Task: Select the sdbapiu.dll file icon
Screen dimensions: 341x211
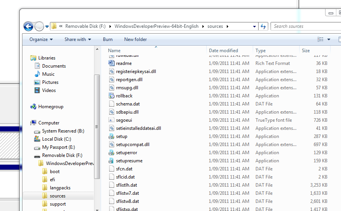Action: pos(111,112)
